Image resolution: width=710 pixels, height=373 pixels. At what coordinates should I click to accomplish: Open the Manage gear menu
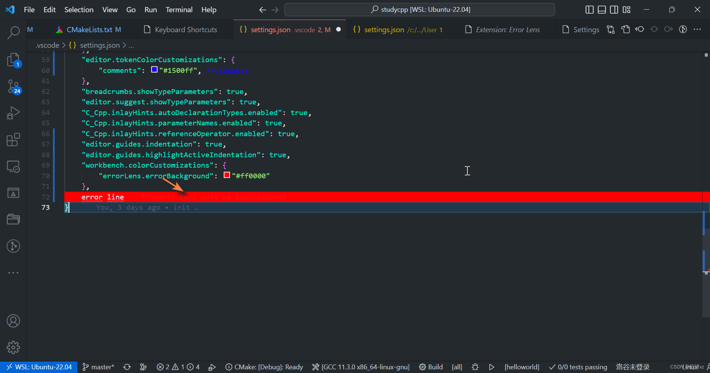[x=13, y=347]
